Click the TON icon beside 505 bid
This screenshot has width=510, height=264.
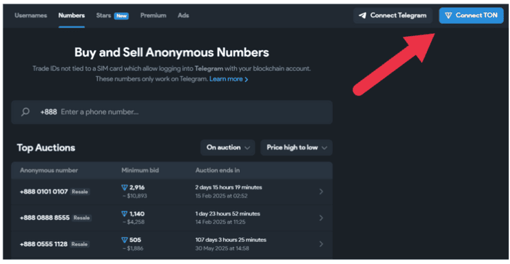click(124, 240)
